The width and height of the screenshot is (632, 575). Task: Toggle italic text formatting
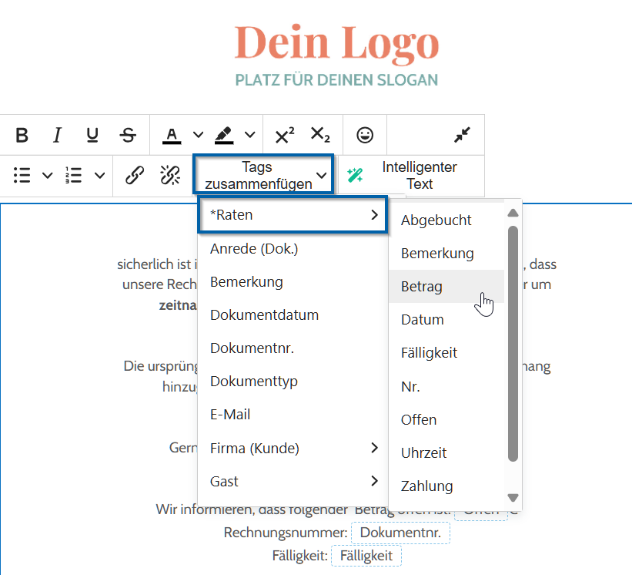point(57,136)
